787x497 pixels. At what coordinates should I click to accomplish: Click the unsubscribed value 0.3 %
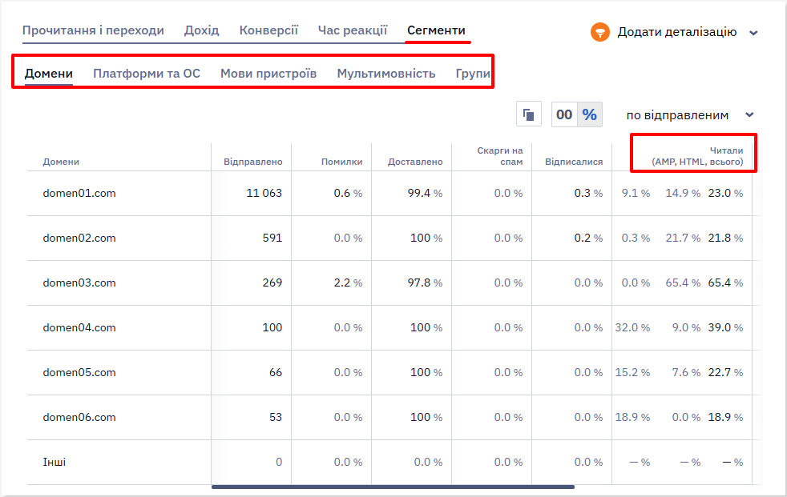click(x=588, y=194)
